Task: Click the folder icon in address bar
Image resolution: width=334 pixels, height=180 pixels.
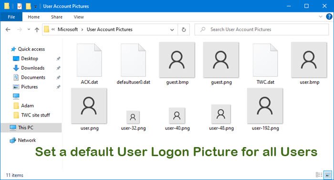Action: [46, 30]
